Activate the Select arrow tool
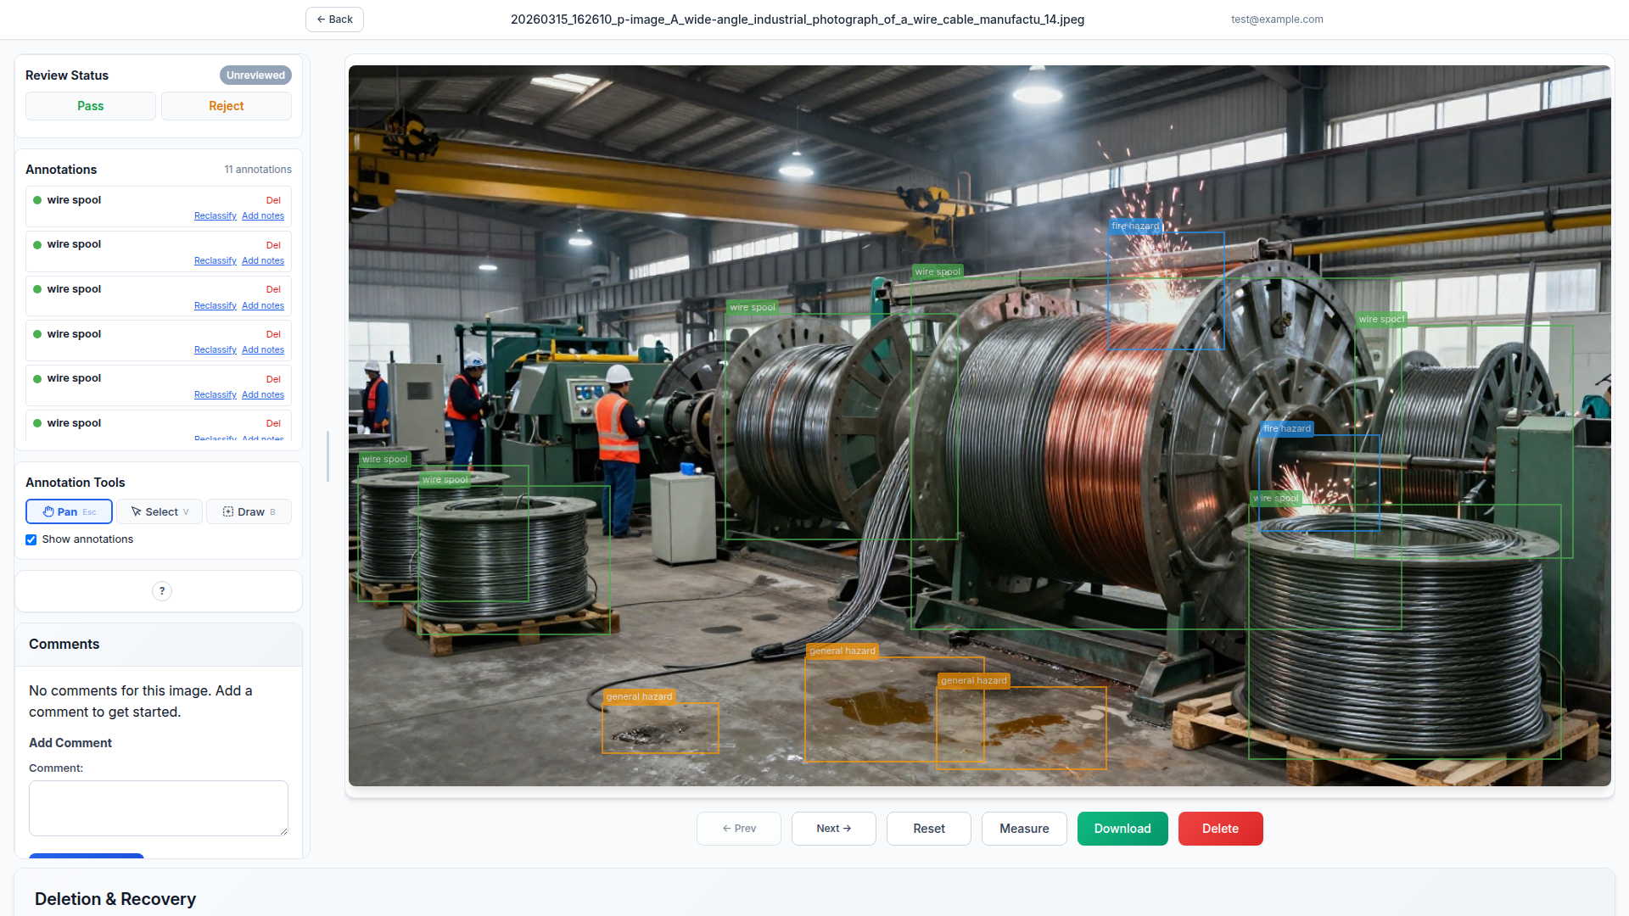The width and height of the screenshot is (1629, 916). (160, 511)
